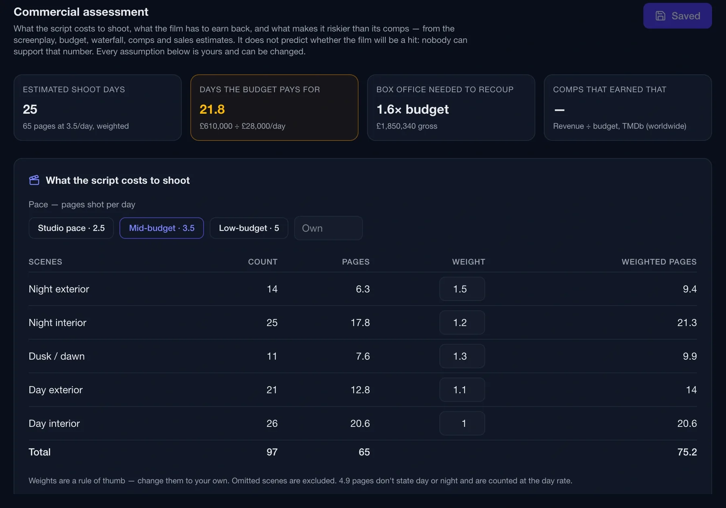Click the 'Night exterior' row label
Image resolution: width=726 pixels, height=508 pixels.
59,289
